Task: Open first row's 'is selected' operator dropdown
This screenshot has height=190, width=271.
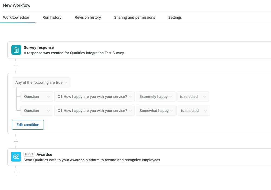Action: coord(192,96)
